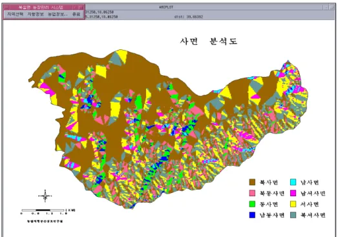This screenshot has width=338, height=237.
Task: Click the magenta 남서사면 legend swatch
Action: pyautogui.click(x=293, y=193)
